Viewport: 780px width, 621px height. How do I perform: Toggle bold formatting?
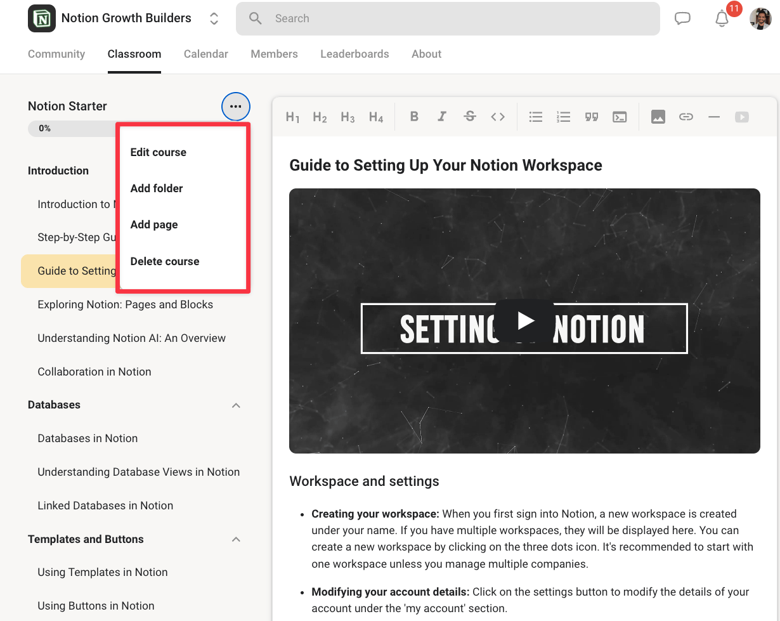tap(414, 117)
